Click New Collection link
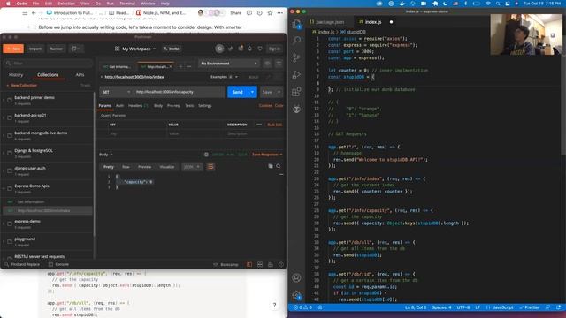Image resolution: width=566 pixels, height=318 pixels. click(x=22, y=86)
